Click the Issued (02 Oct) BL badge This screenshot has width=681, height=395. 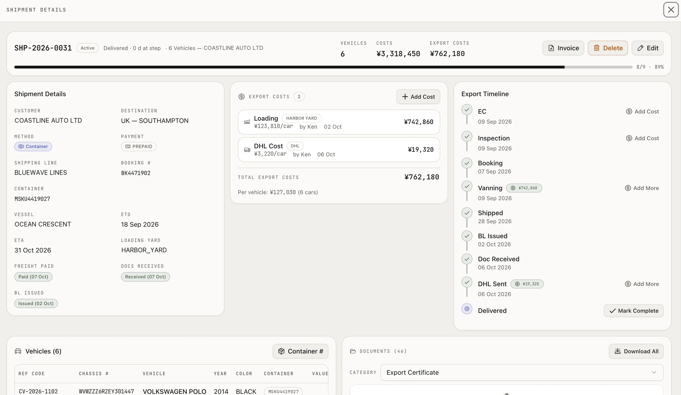(36, 304)
